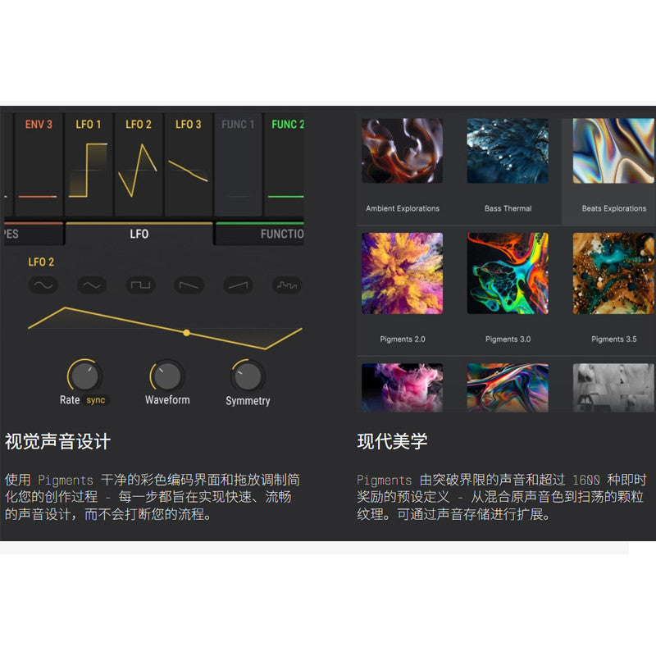656x656 pixels.
Task: Click the "Pigments 3.5" caption
Action: (613, 339)
